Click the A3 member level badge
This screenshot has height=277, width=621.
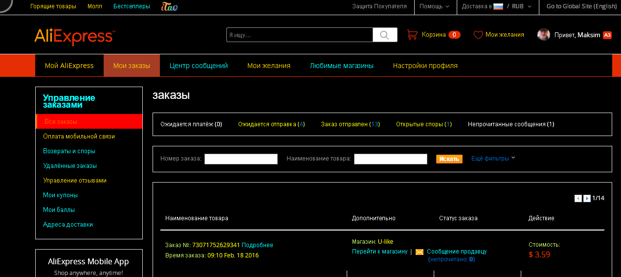607,35
